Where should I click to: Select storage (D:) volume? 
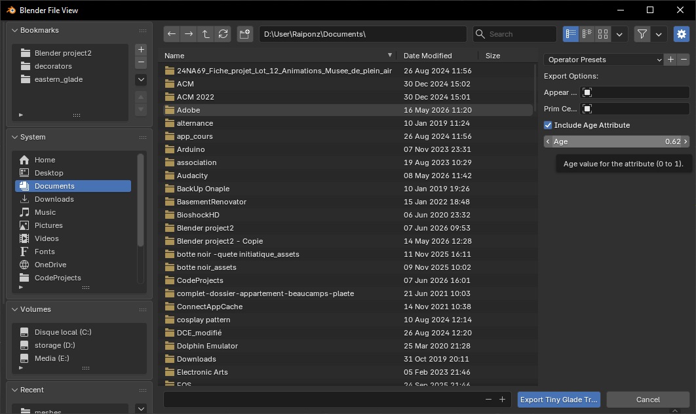[79, 345]
